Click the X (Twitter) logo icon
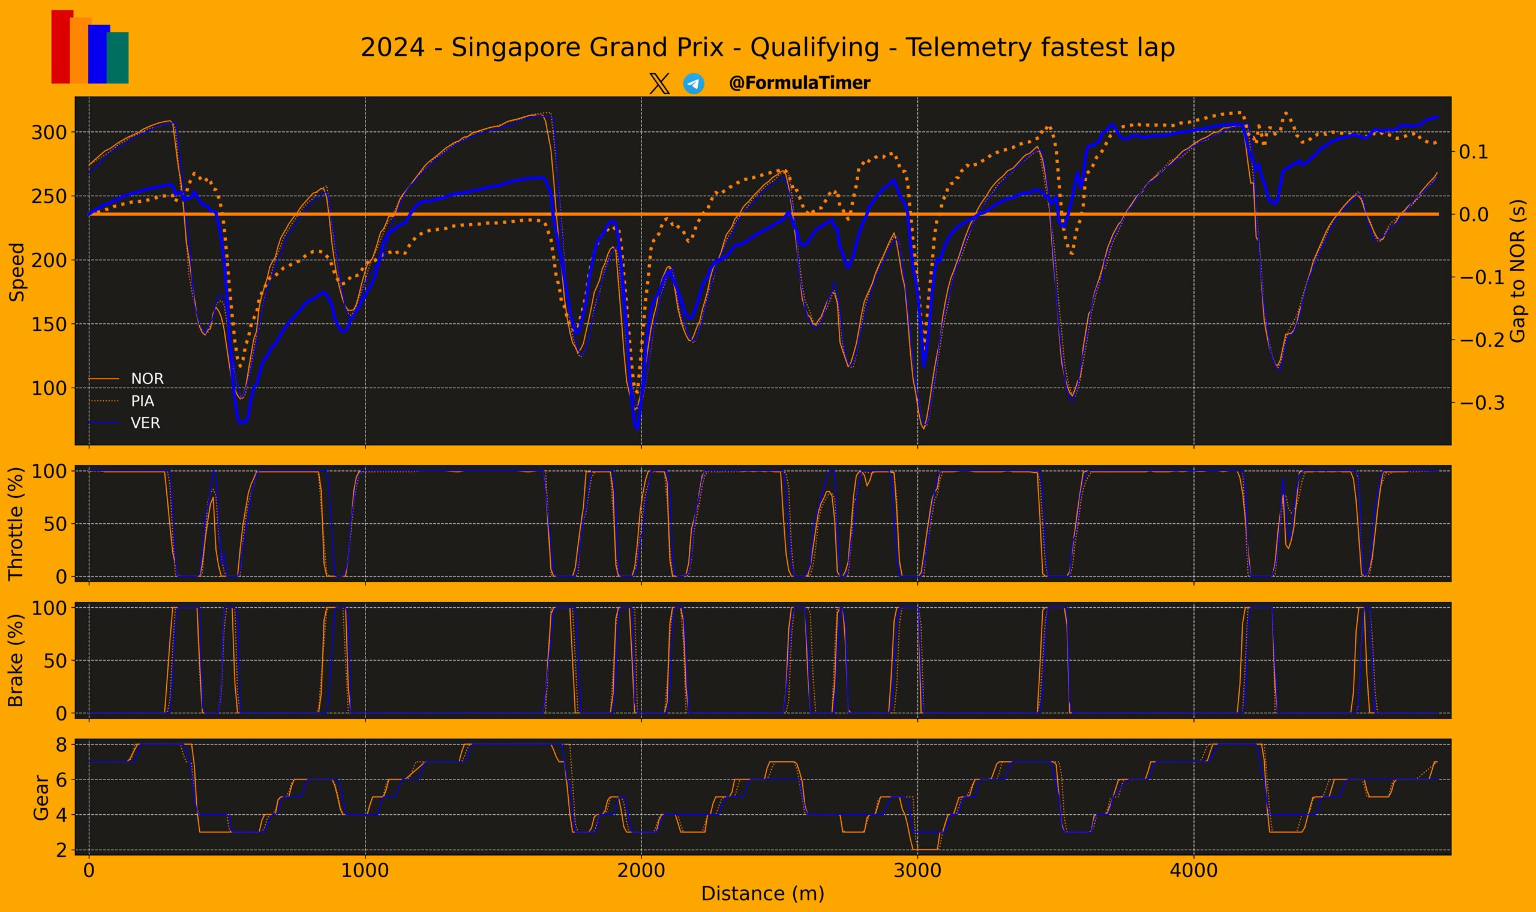Screen dimensions: 1536x912 [659, 83]
